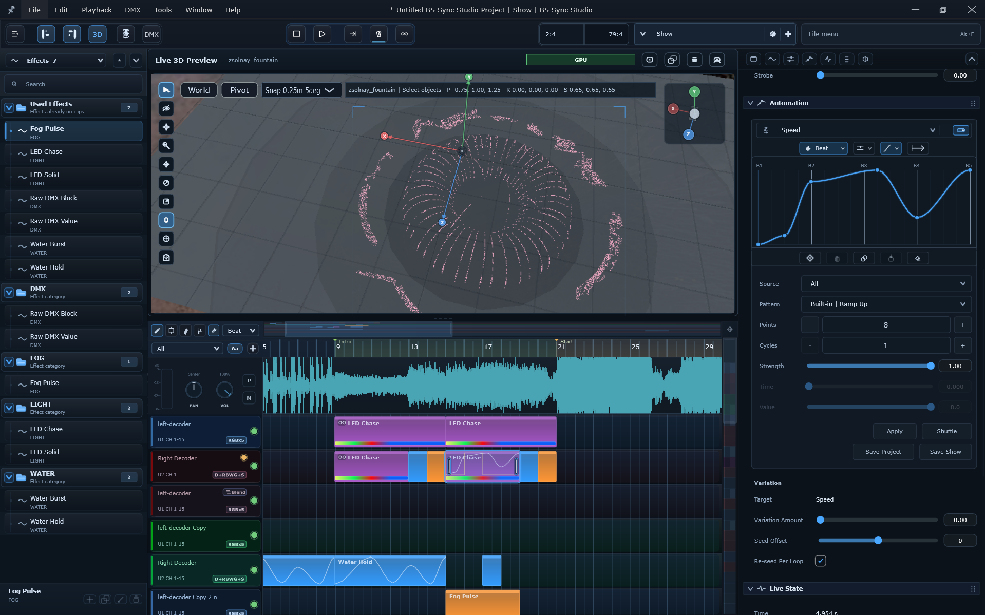Open the Effects 7 dropdown
Image resolution: width=985 pixels, height=615 pixels.
56,60
